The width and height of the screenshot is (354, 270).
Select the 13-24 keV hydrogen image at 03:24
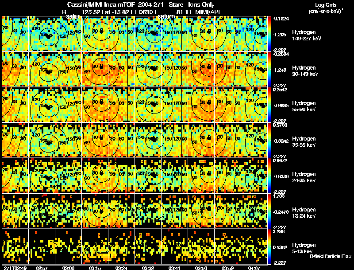121,211
